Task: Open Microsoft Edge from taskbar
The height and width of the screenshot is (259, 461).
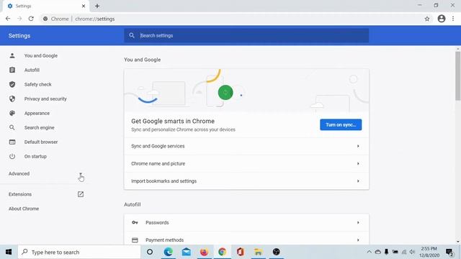Action: (168, 252)
